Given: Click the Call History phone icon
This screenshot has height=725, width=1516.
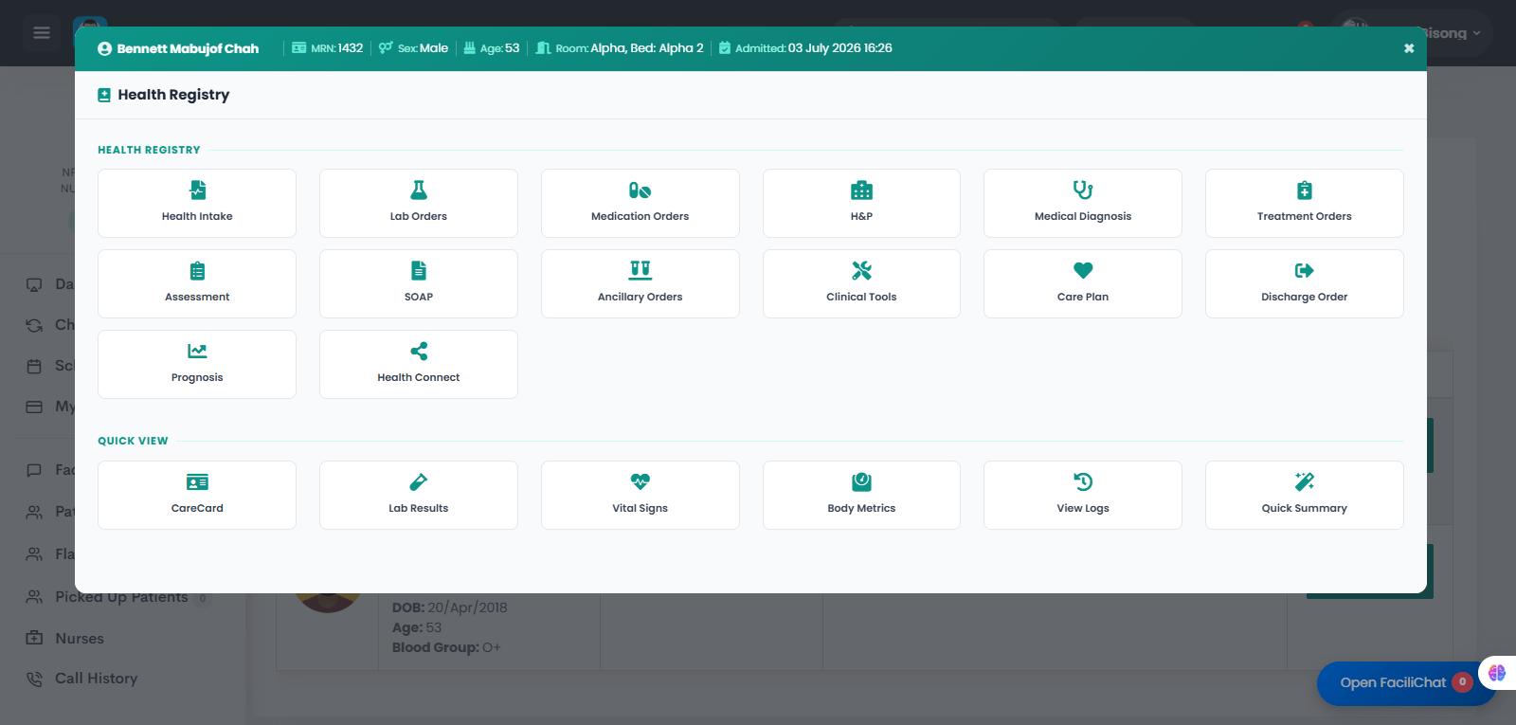Looking at the screenshot, I should [x=34, y=679].
